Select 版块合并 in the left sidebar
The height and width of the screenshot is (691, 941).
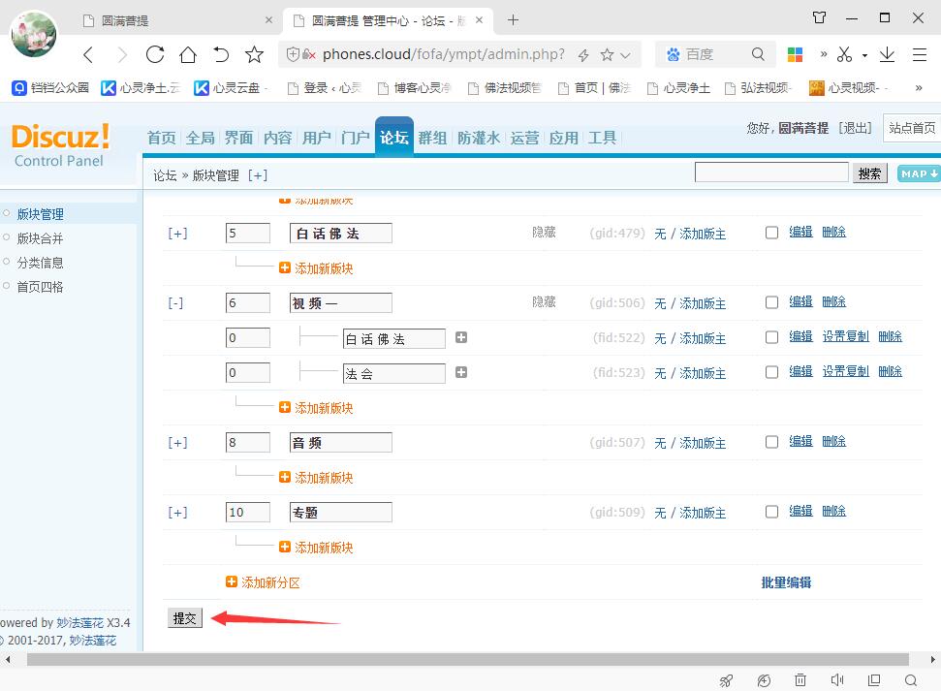tap(40, 238)
